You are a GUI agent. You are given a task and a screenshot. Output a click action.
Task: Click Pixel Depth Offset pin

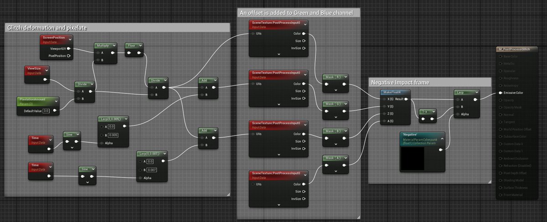(501, 173)
